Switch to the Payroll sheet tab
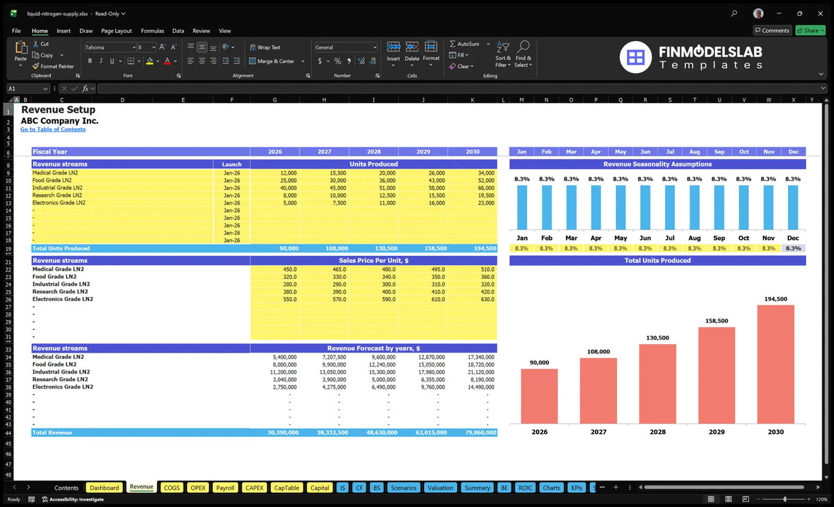Screen dimensions: 834x507 tap(225, 488)
